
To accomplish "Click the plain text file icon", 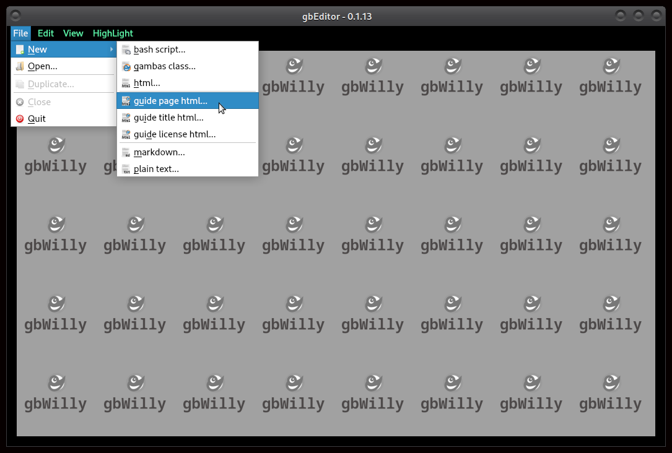I will coord(126,169).
